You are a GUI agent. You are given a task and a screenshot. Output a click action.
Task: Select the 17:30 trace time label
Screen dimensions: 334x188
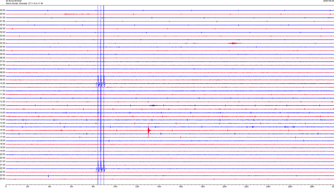click(x=3, y=137)
